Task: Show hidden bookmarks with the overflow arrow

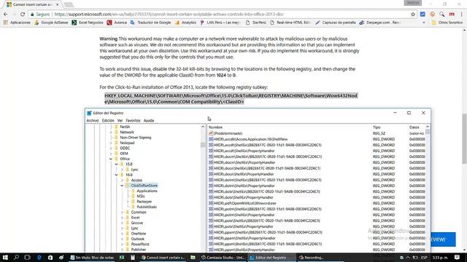Action: click(424, 23)
